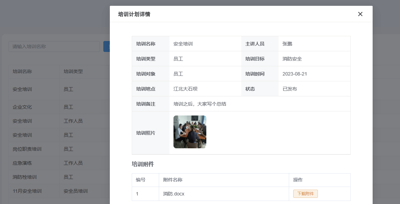Select the 应急演练 training row
Screen dimensions: 400x204
coord(60,163)
